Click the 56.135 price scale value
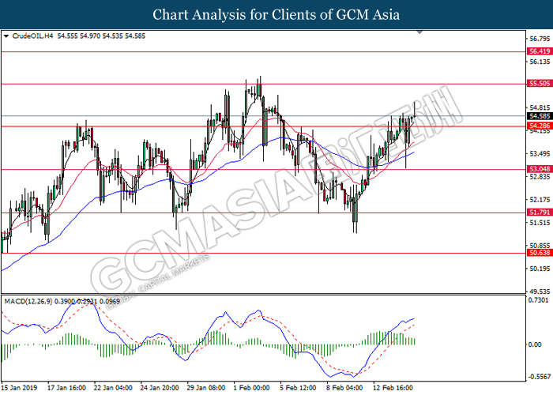This screenshot has width=553, height=395. pyautogui.click(x=540, y=62)
